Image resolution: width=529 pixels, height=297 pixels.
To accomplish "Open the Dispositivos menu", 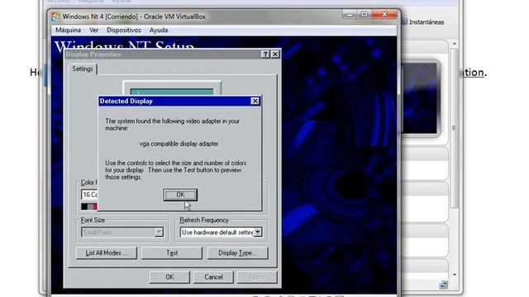I will (124, 30).
